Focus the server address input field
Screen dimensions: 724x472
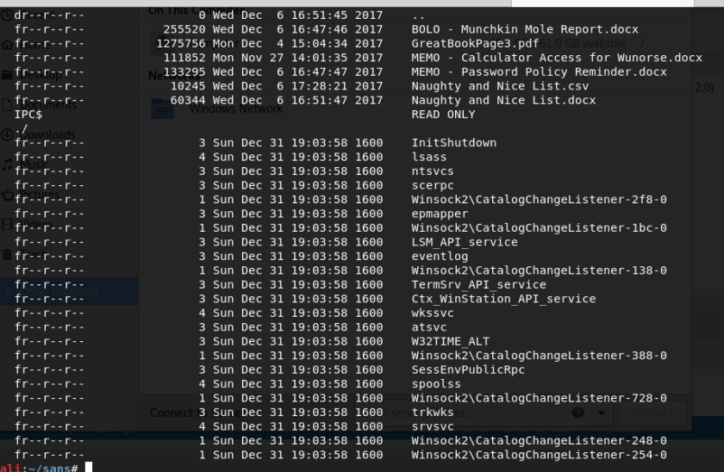[483, 413]
